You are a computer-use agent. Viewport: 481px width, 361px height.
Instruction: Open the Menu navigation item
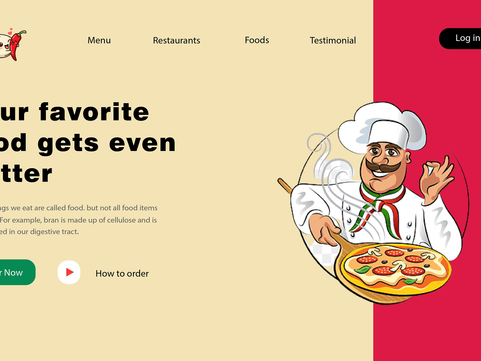pos(99,40)
